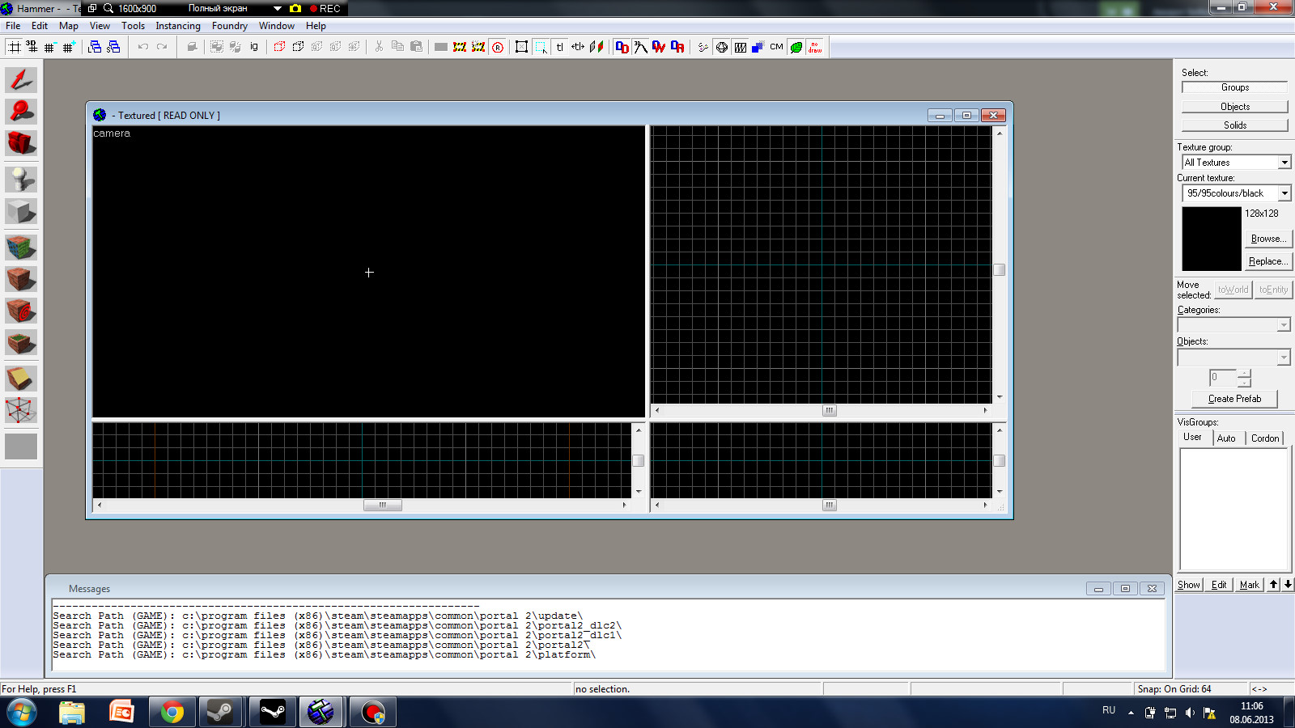
Task: Open the Toggle Texture Application tool
Action: pyautogui.click(x=21, y=247)
